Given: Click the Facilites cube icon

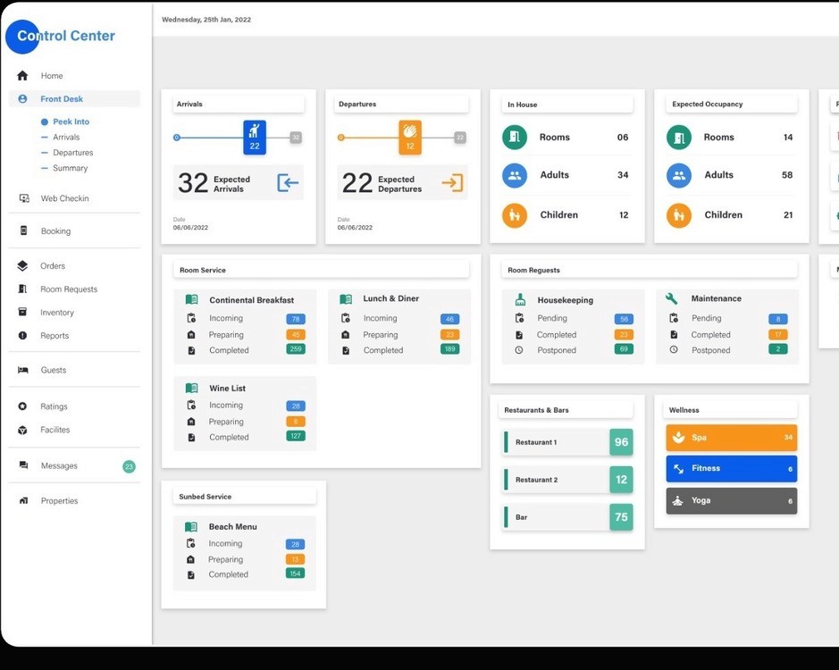Looking at the screenshot, I should coord(22,430).
